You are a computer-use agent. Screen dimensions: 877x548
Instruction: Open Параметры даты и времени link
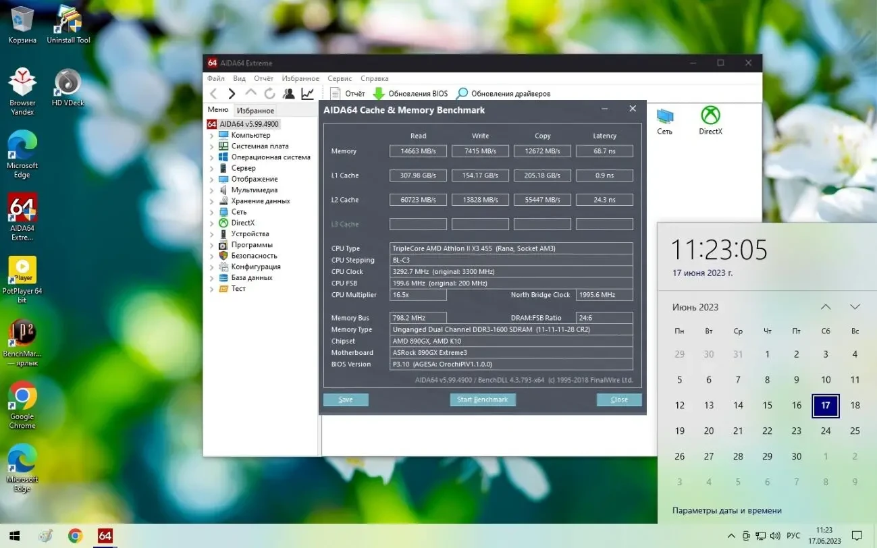pos(726,511)
